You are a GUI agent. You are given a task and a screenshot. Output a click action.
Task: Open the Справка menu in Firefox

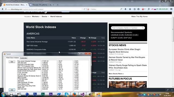(46, 1)
